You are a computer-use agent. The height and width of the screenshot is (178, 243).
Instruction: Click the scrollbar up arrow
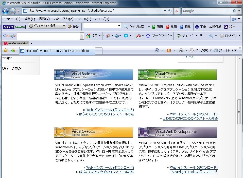239,58
